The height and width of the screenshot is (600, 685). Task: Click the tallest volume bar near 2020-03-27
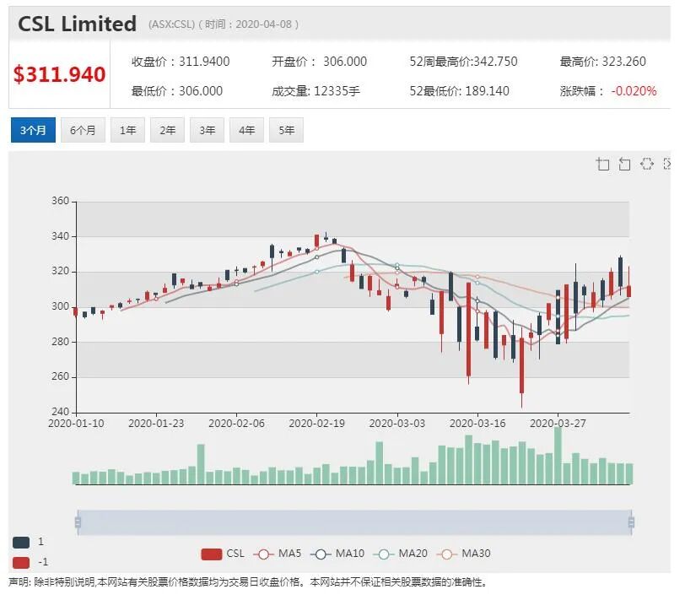tap(558, 456)
